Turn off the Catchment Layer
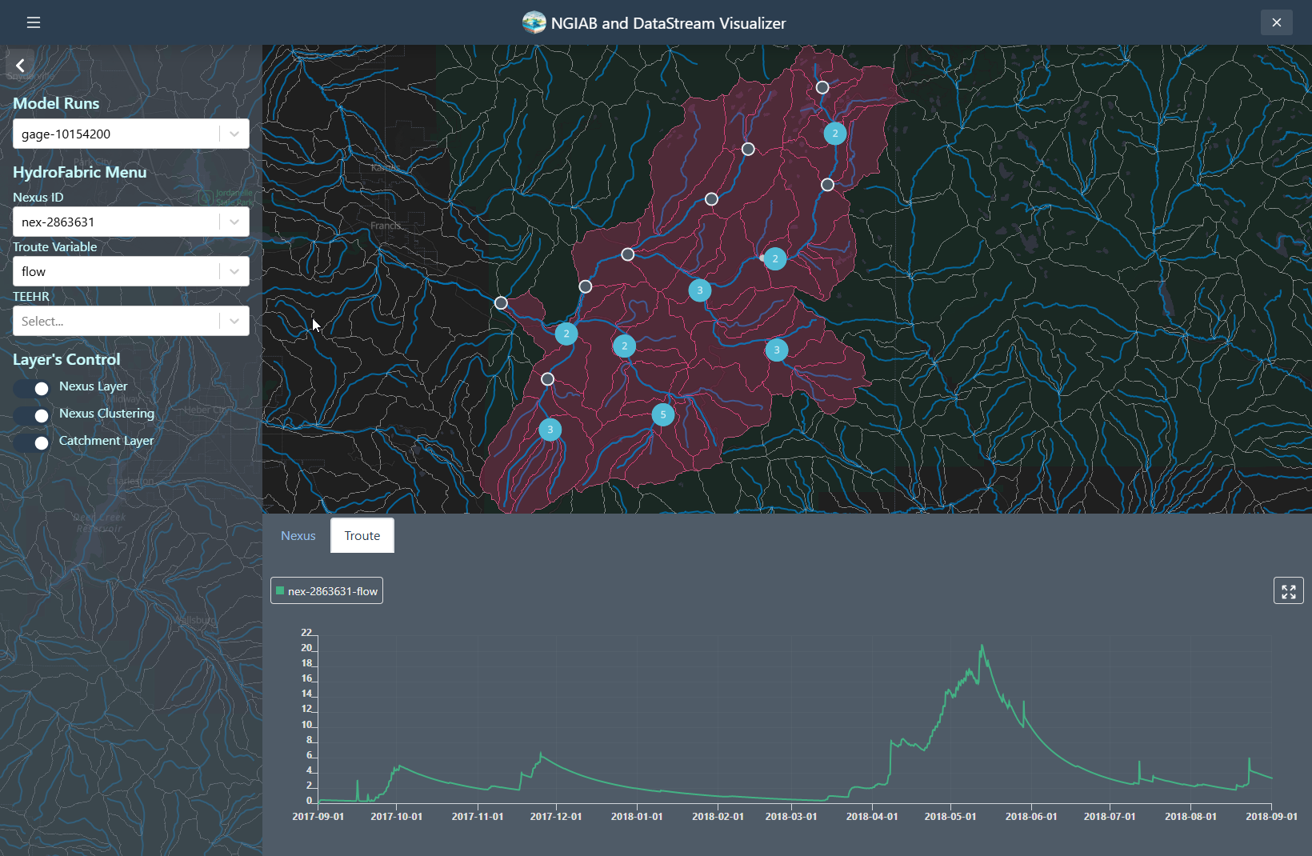Screen dimensions: 1312x856 pyautogui.click(x=31, y=442)
